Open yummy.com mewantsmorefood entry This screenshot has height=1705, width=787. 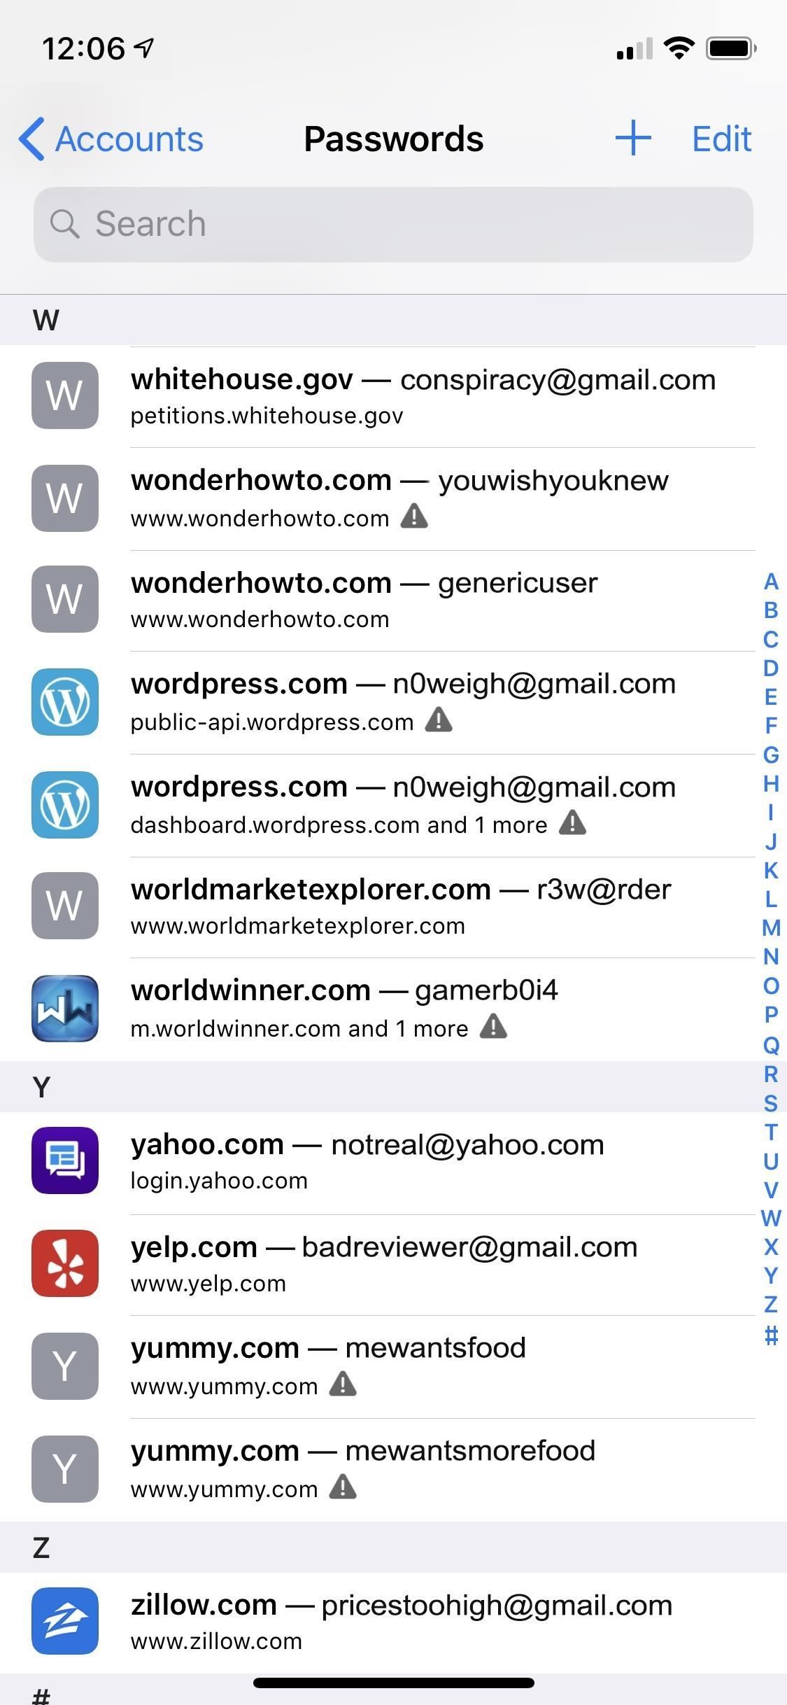click(423, 1468)
